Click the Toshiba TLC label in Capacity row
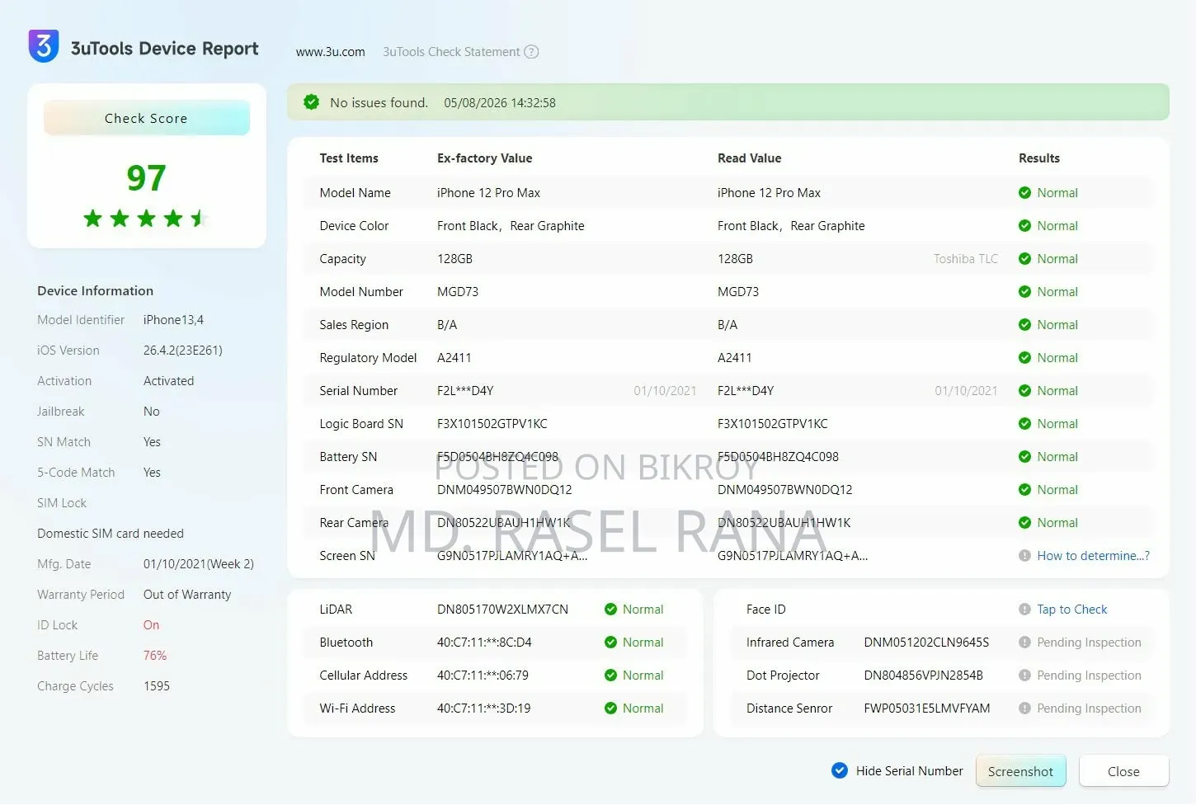The width and height of the screenshot is (1196, 805). click(x=965, y=259)
